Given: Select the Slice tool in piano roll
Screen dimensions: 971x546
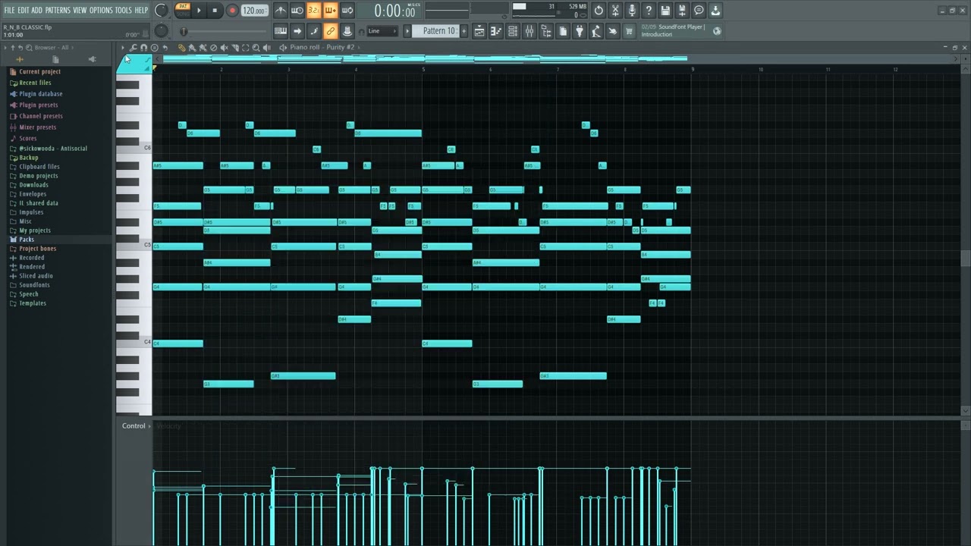Looking at the screenshot, I should (234, 47).
